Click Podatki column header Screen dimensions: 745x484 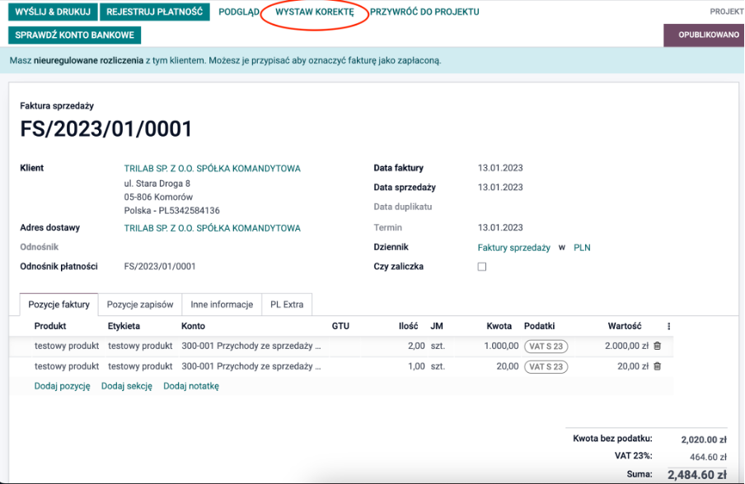click(x=539, y=326)
